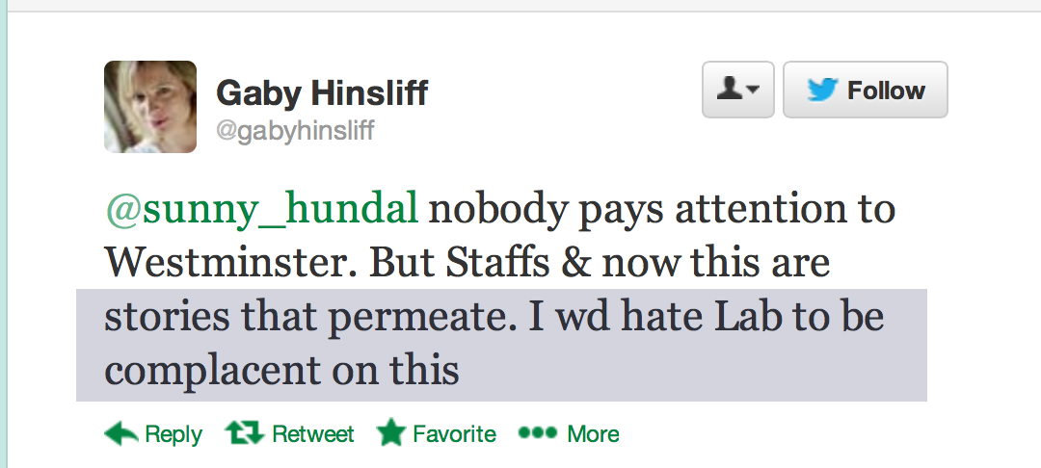Click the highlighted text "complacent on this"

point(281,371)
